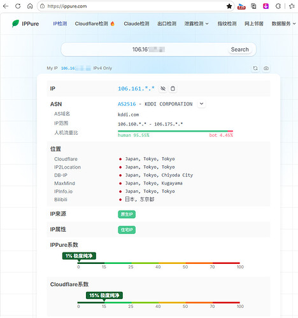Reload the page with refresh icon
298x318 pixels.
pos(18,6)
